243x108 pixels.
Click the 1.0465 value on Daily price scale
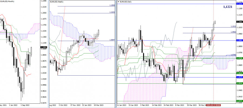[239, 90]
